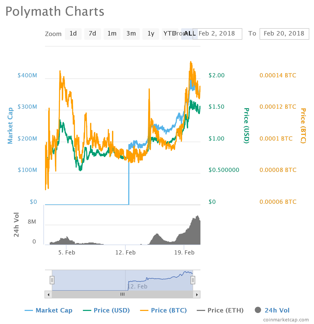The height and width of the screenshot is (324, 314).
Task: Select the 1m zoom button
Action: [112, 34]
